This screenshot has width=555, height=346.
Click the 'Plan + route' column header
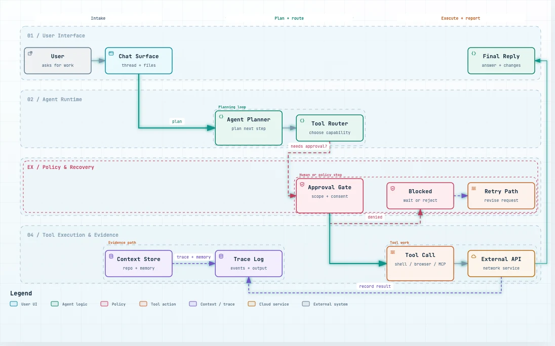289,18
